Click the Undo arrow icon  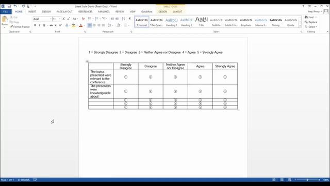point(15,6)
